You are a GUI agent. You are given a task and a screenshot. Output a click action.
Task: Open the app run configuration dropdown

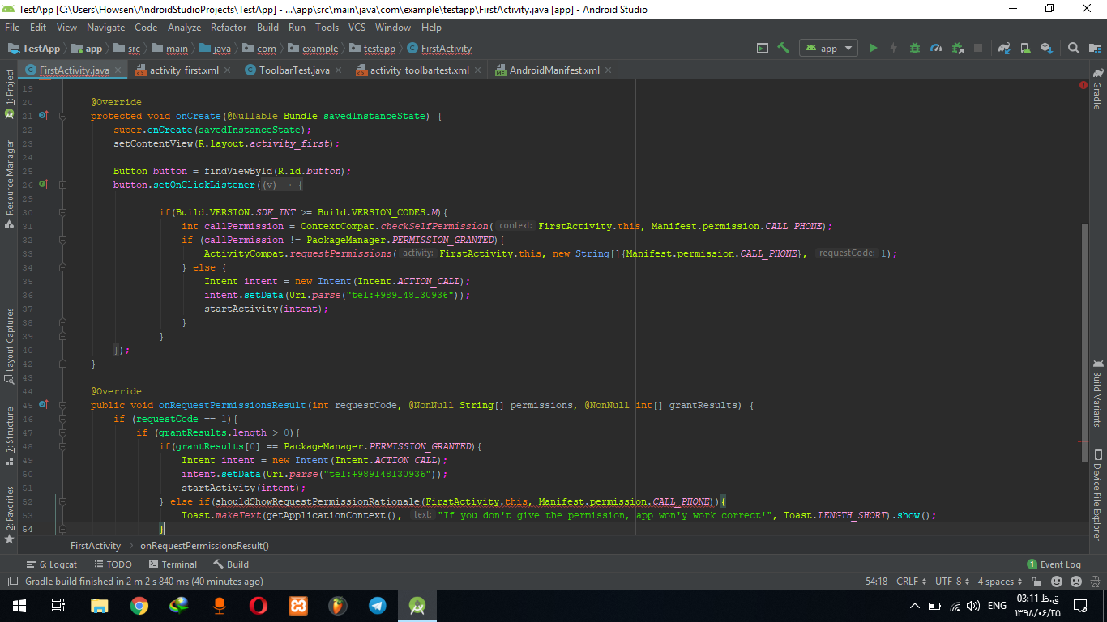point(828,49)
